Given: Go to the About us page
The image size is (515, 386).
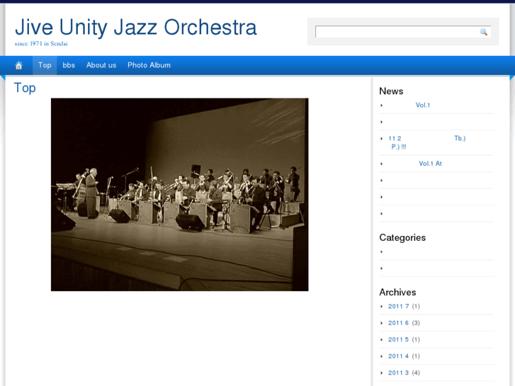Looking at the screenshot, I should pyautogui.click(x=101, y=65).
